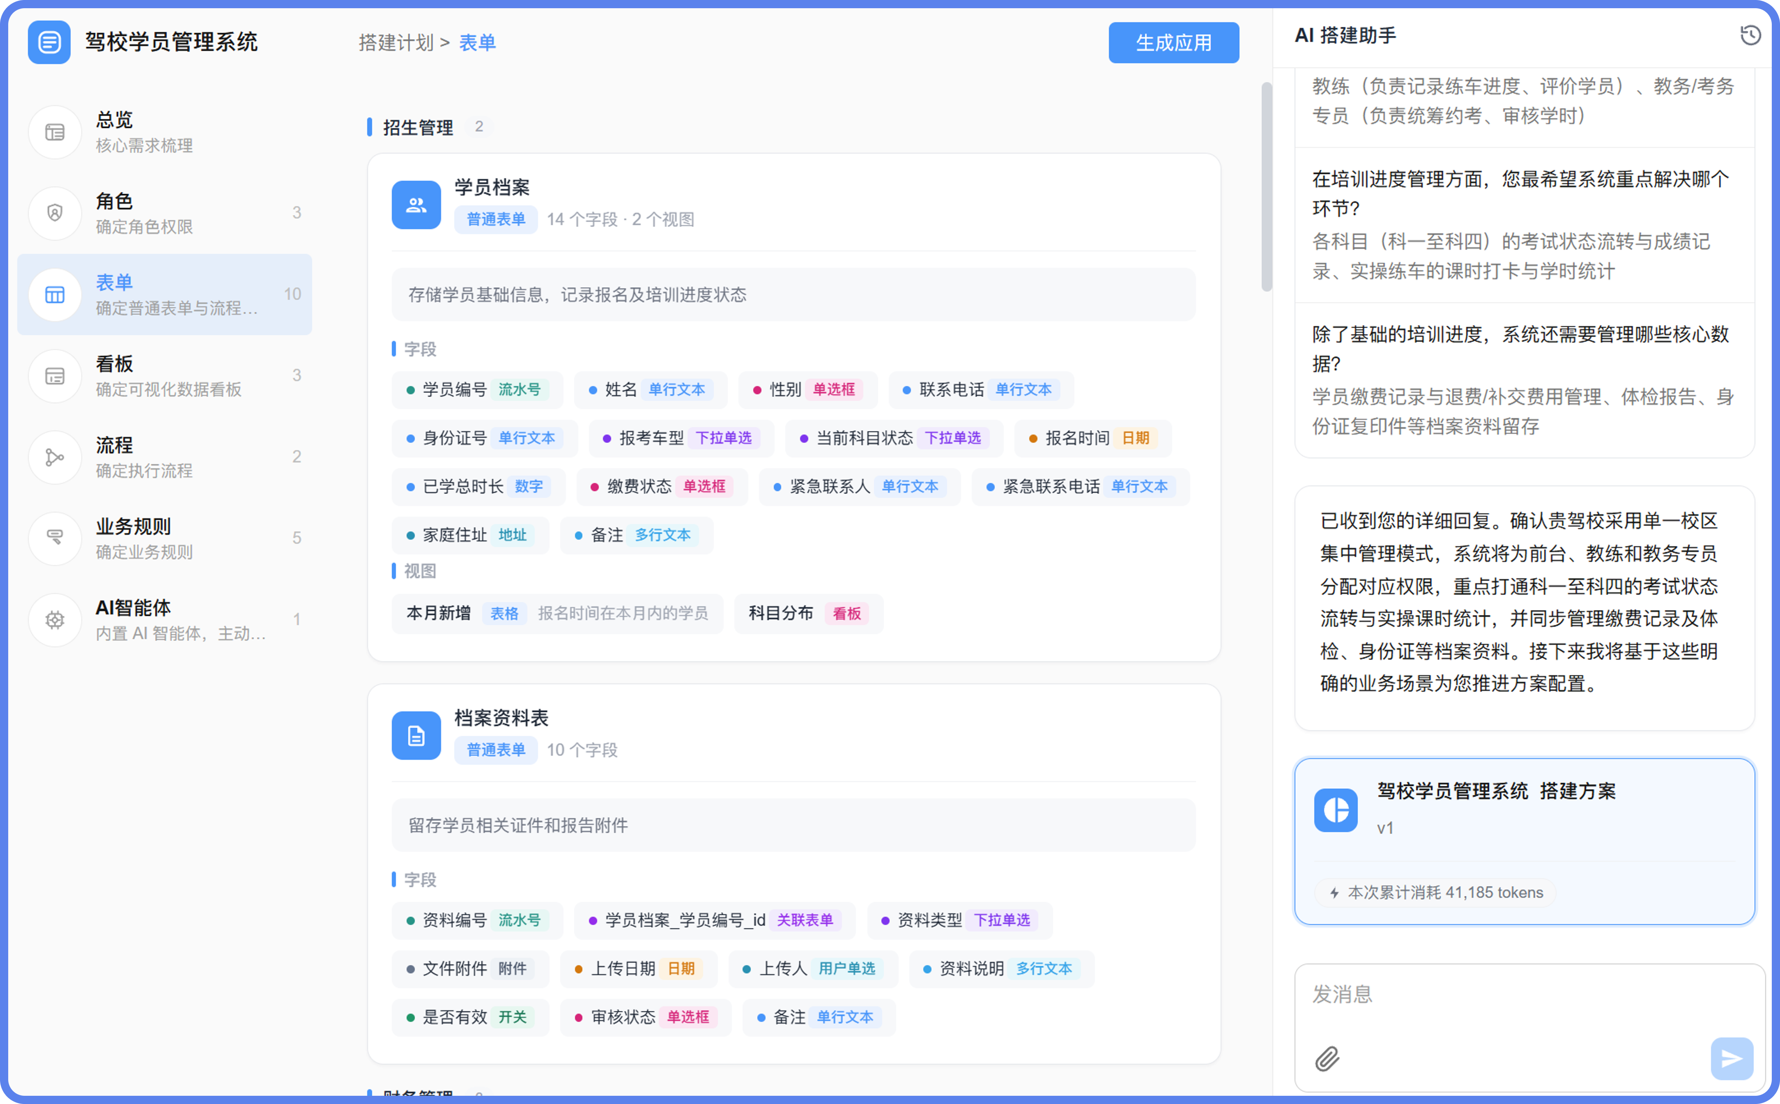
Task: Select the 资料类型 下拉单选 field chip
Action: [959, 921]
